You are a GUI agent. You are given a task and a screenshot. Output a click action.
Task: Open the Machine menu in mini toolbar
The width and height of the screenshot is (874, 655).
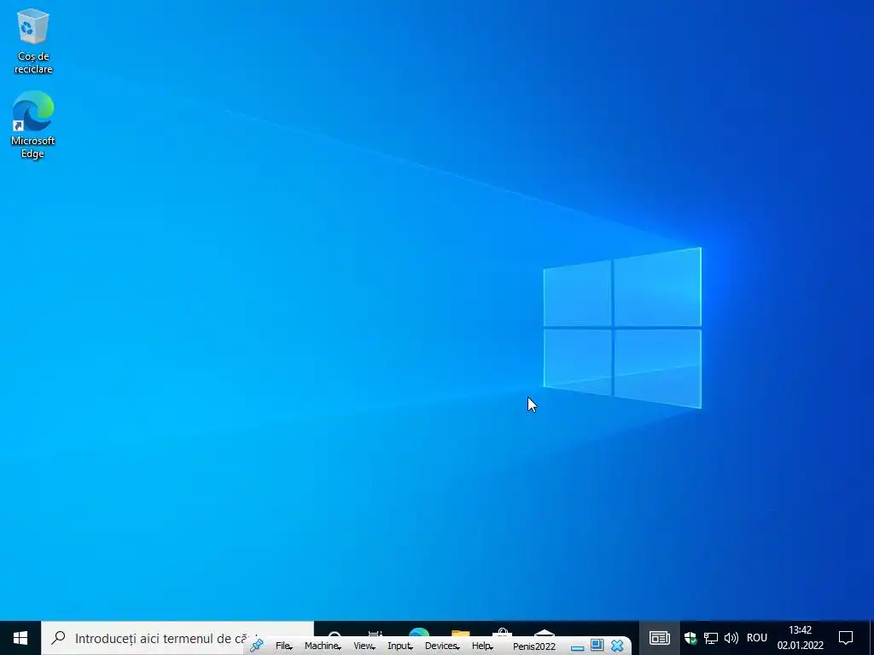click(x=322, y=646)
